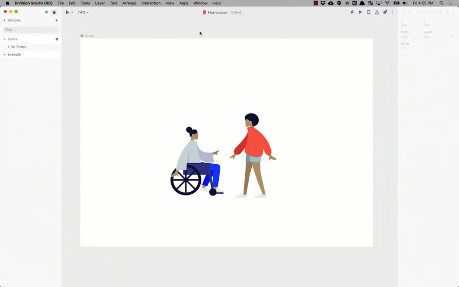Select the Scene artboard title on canvas
The height and width of the screenshot is (287, 459).
tap(89, 36)
